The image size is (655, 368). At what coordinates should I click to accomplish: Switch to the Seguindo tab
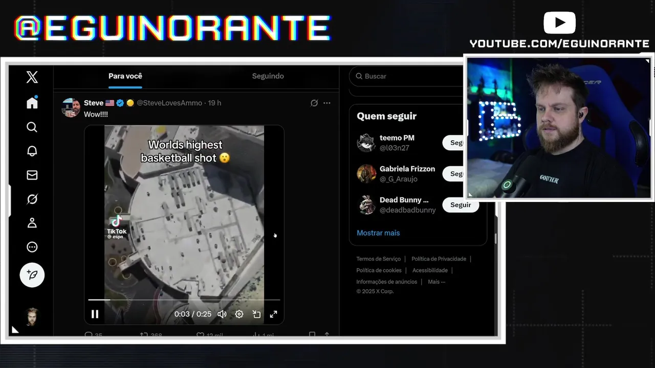(268, 76)
